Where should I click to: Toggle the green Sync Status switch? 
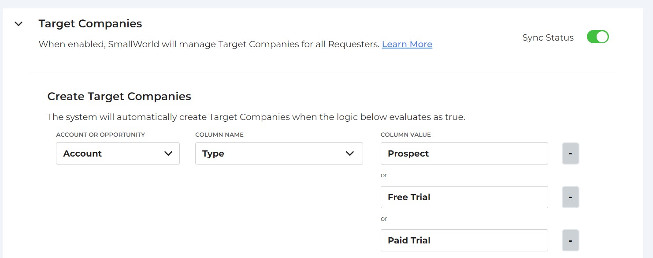coord(597,37)
